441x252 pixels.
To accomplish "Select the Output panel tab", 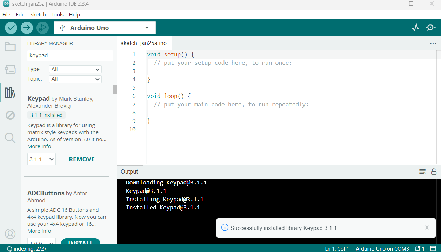I will [129, 171].
